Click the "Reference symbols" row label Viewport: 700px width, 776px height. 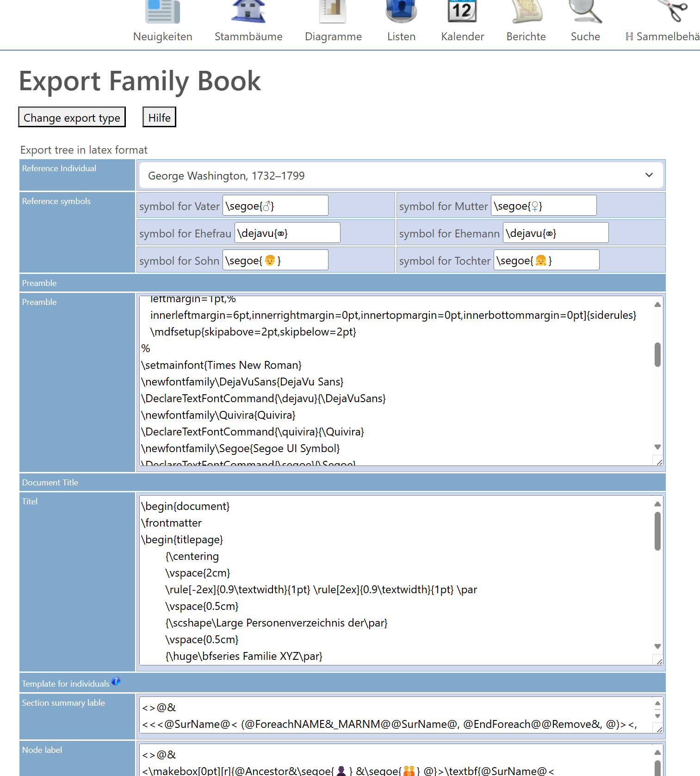[x=56, y=201]
